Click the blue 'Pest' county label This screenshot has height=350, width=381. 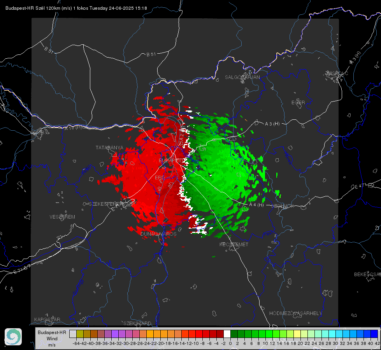pos(268,234)
